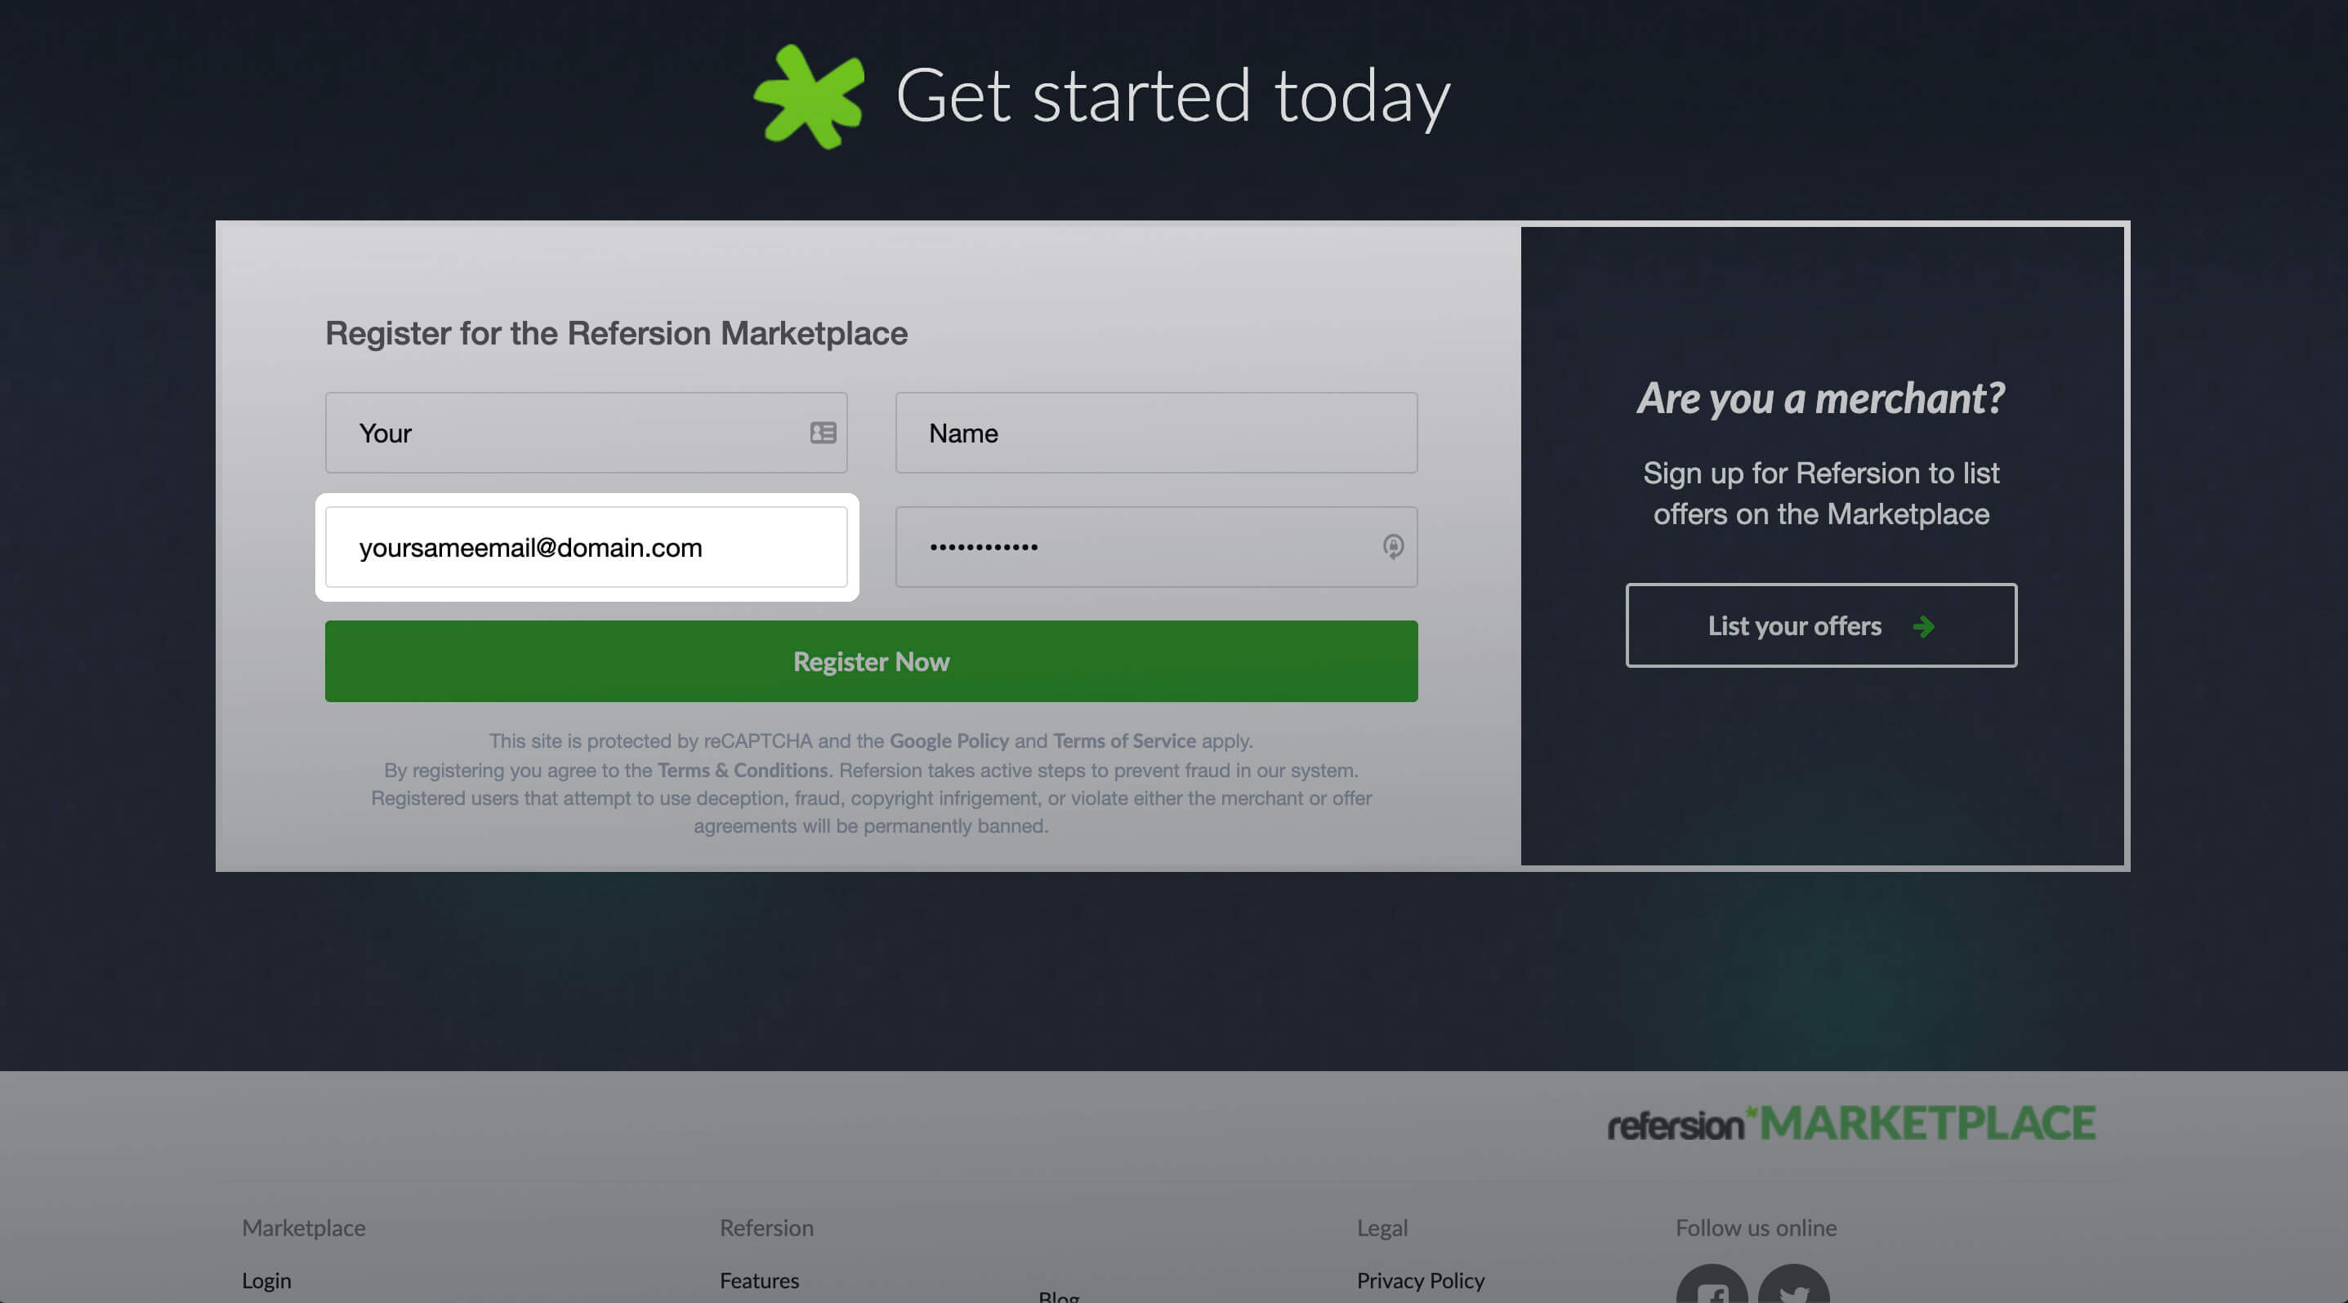
Task: Open the Twitter social icon in footer
Action: pos(1793,1286)
